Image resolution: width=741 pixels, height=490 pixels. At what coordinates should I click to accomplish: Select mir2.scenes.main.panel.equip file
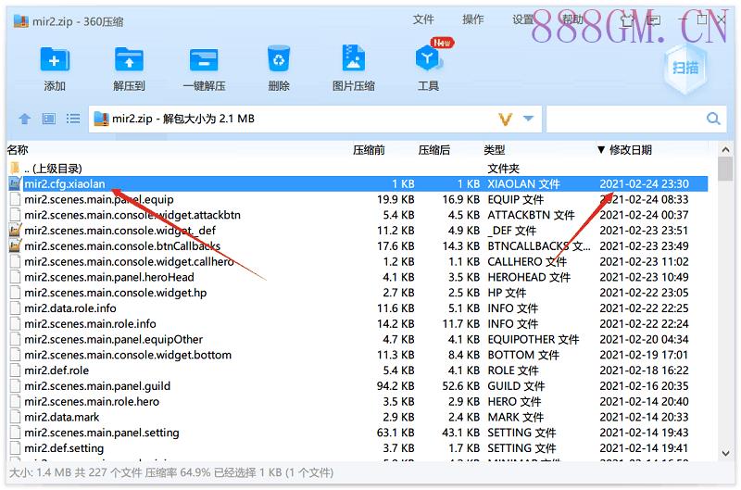[x=358, y=199]
